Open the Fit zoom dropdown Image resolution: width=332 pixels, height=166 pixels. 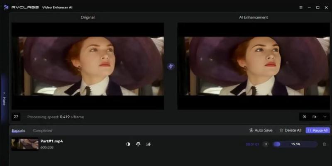(320, 117)
